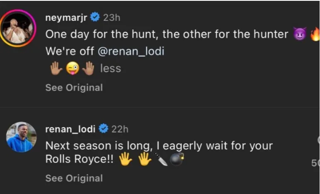
Task: Click the winking tongue-out face emoji
Action: point(72,69)
